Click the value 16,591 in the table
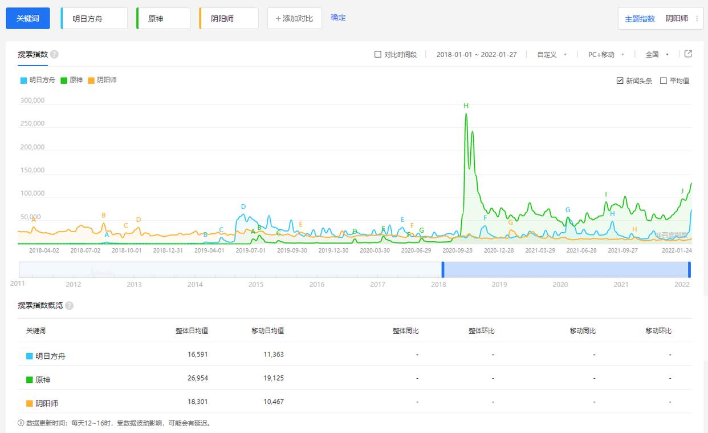 pos(197,354)
